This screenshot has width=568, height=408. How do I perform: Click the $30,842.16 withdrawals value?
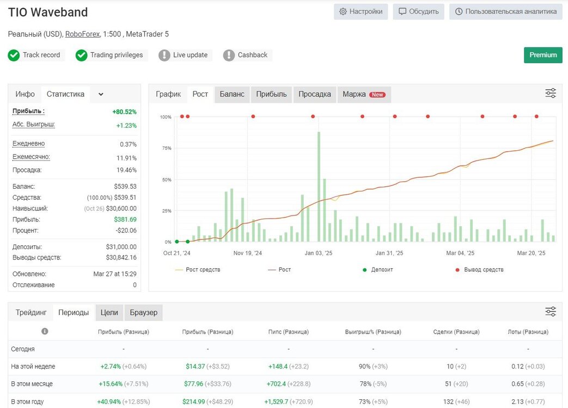121,257
